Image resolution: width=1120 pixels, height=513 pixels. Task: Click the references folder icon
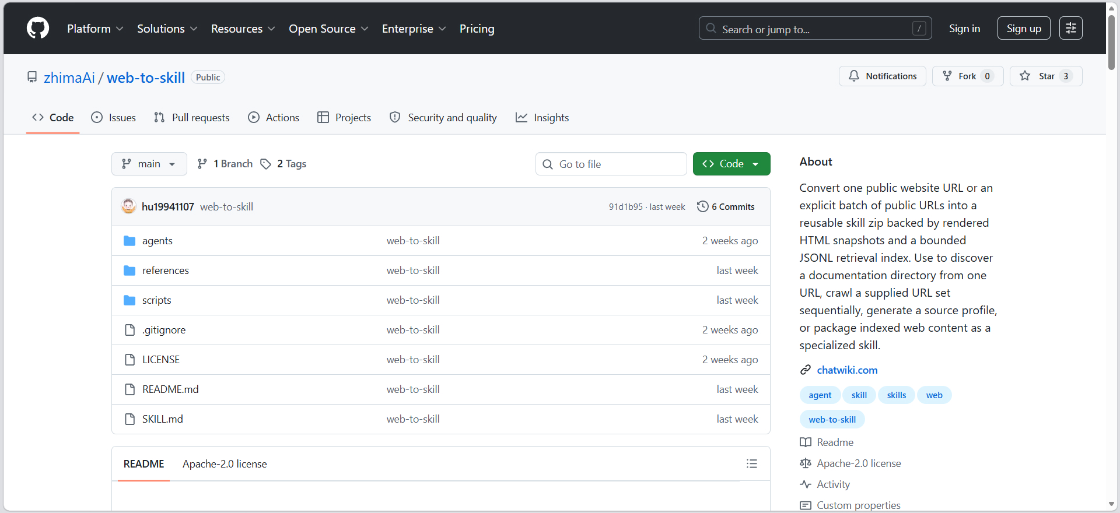click(129, 270)
